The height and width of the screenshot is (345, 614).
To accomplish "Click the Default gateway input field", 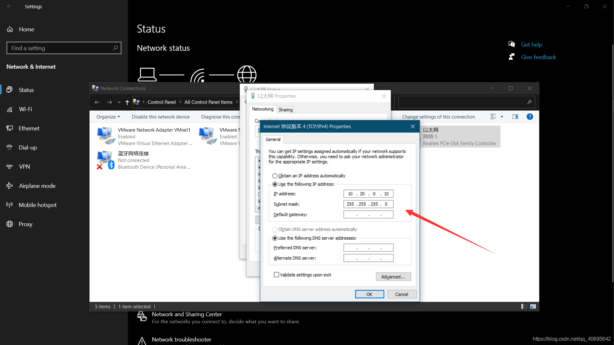I will click(x=368, y=214).
